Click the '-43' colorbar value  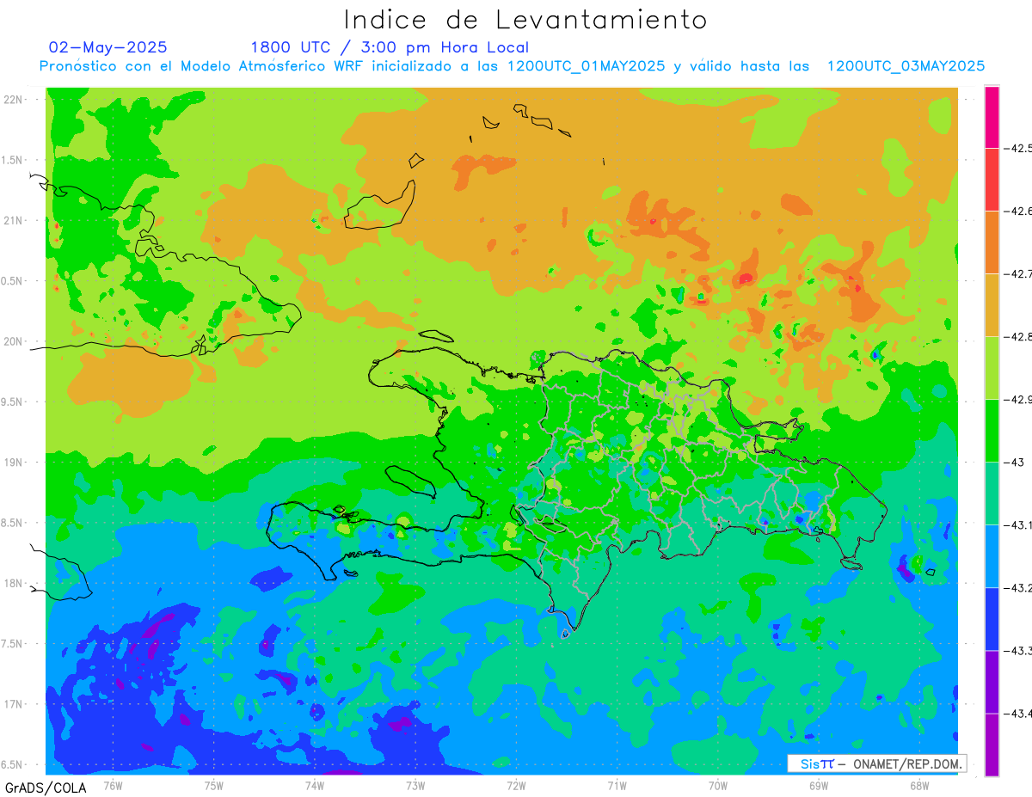tap(1015, 463)
